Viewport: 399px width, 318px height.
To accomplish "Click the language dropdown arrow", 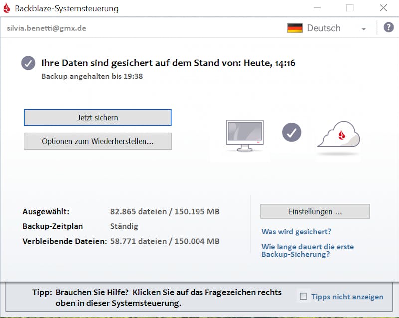I will point(364,29).
